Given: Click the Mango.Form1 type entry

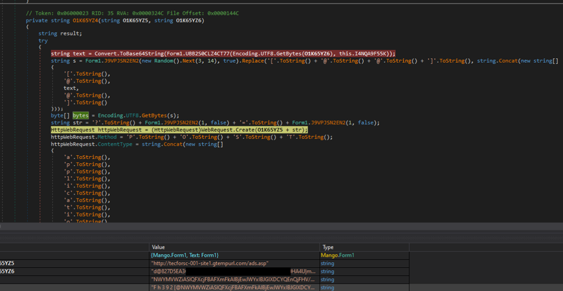Looking at the screenshot, I should coord(336,255).
